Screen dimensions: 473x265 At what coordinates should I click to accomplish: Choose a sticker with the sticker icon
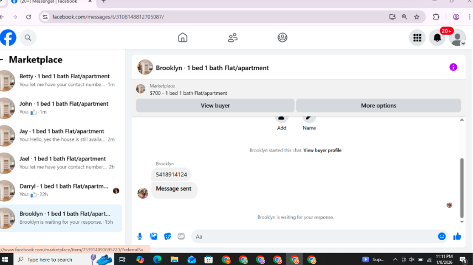pyautogui.click(x=167, y=236)
